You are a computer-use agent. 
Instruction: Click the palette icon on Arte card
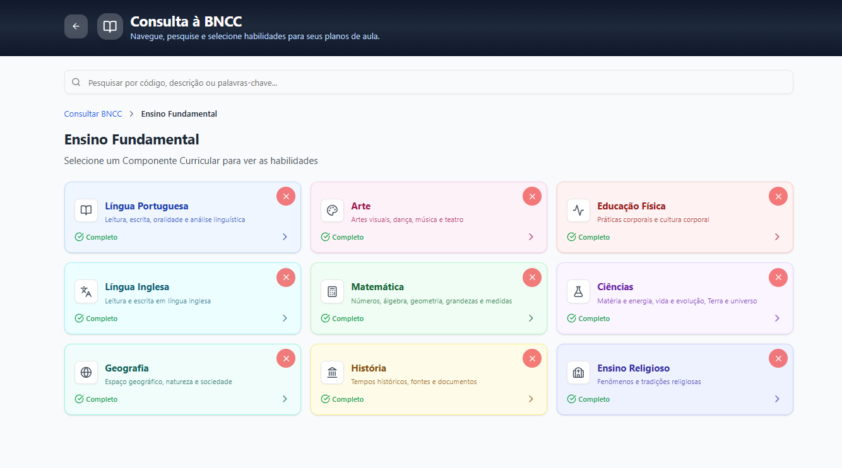(x=332, y=210)
